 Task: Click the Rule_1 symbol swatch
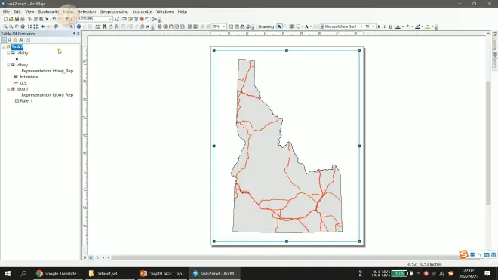click(x=17, y=100)
